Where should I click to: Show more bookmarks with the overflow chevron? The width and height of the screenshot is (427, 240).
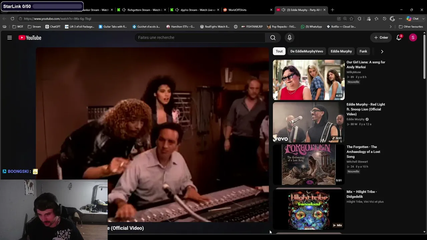[x=391, y=27]
